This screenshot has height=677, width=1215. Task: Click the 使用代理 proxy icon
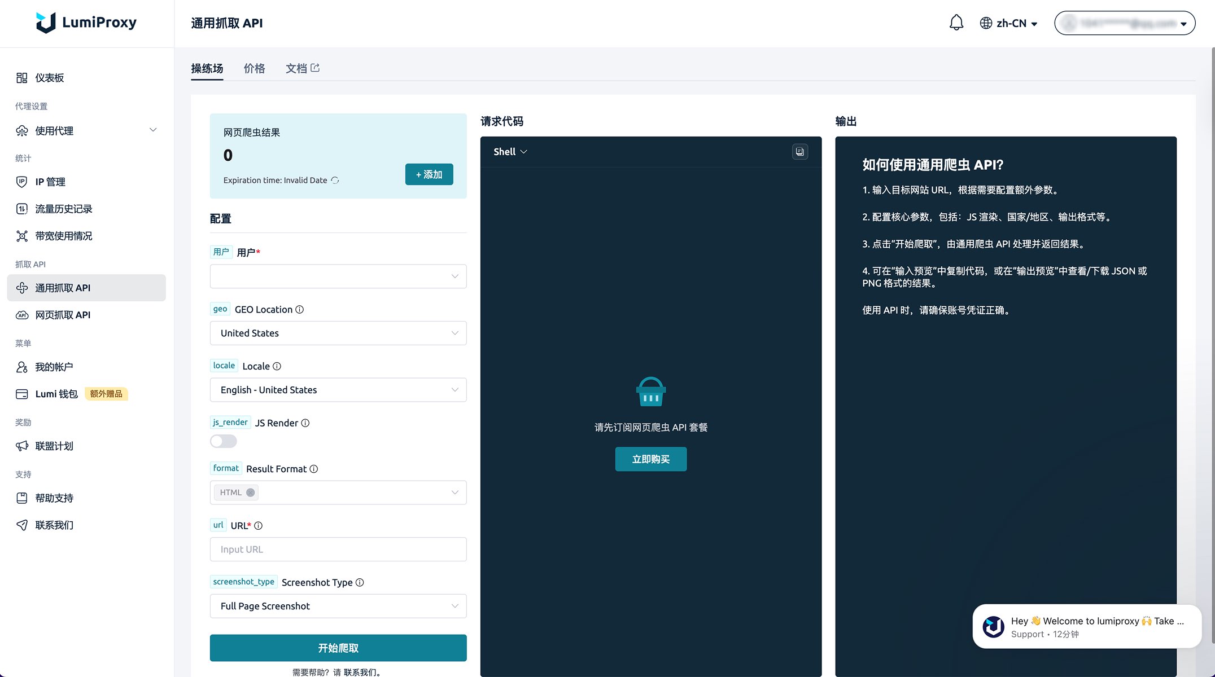tap(22, 131)
